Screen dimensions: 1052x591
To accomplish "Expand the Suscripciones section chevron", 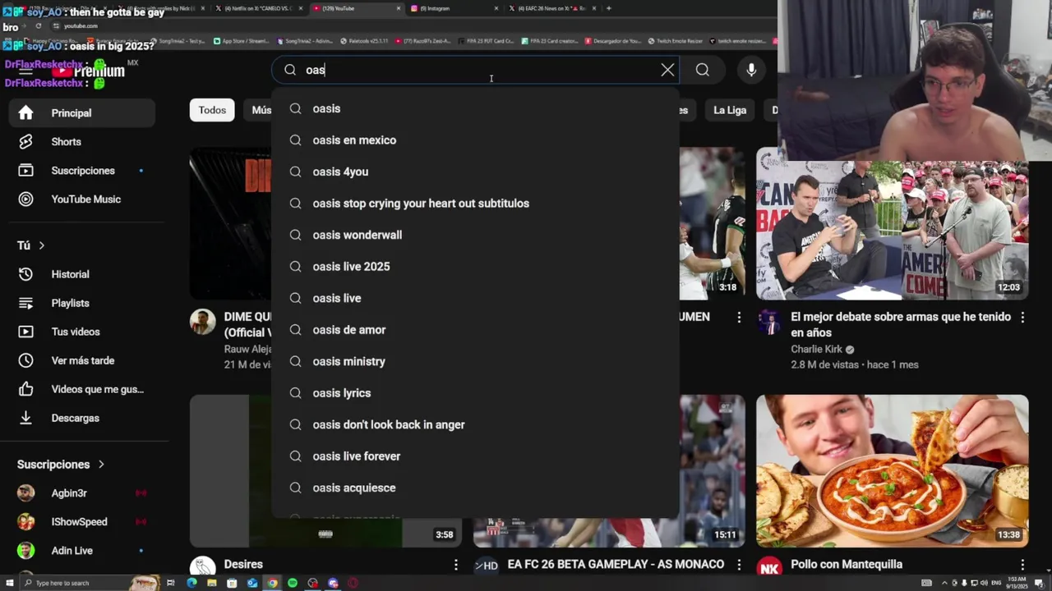I will 101,465.
